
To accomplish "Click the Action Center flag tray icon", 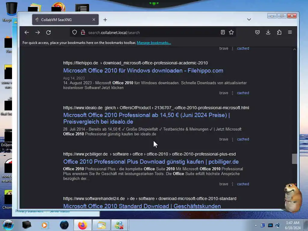I will [263, 225].
